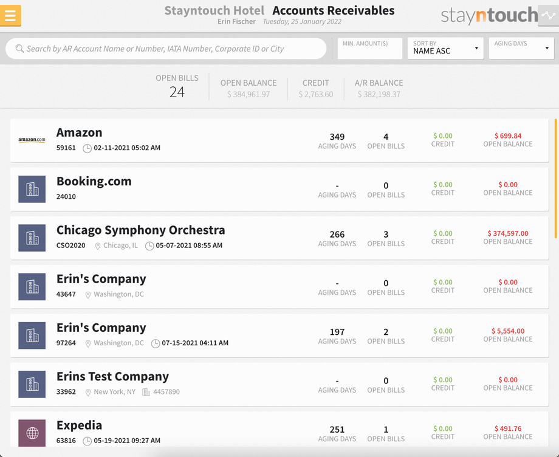Click clock icon in Chicago Symphony row
This screenshot has width=559, height=457.
click(149, 246)
